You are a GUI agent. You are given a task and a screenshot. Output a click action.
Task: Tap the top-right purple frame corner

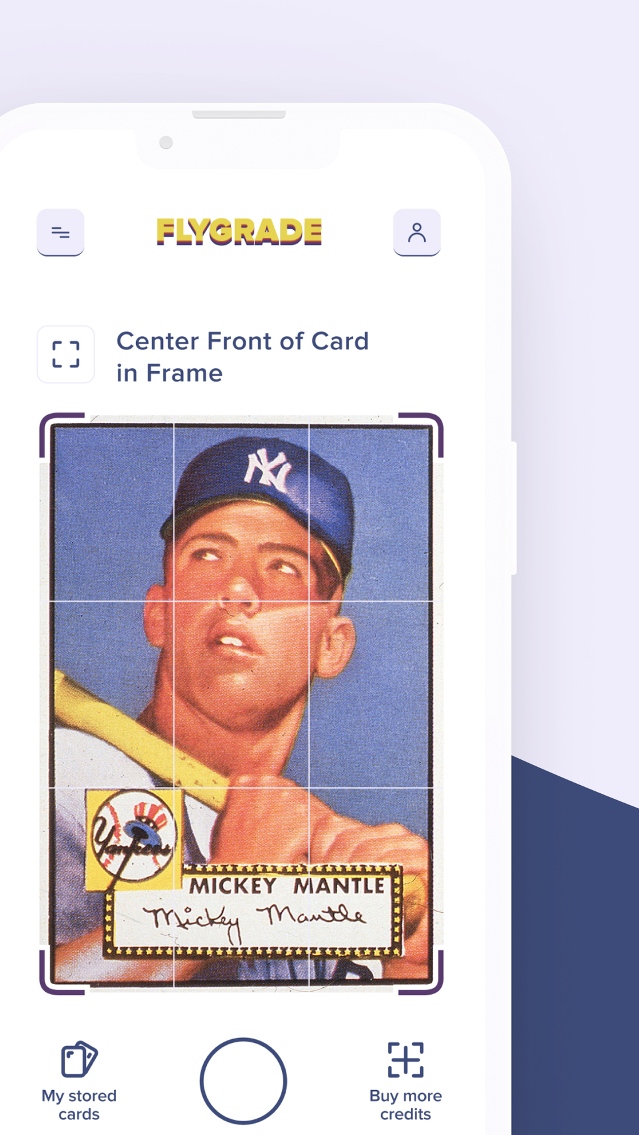click(x=421, y=435)
